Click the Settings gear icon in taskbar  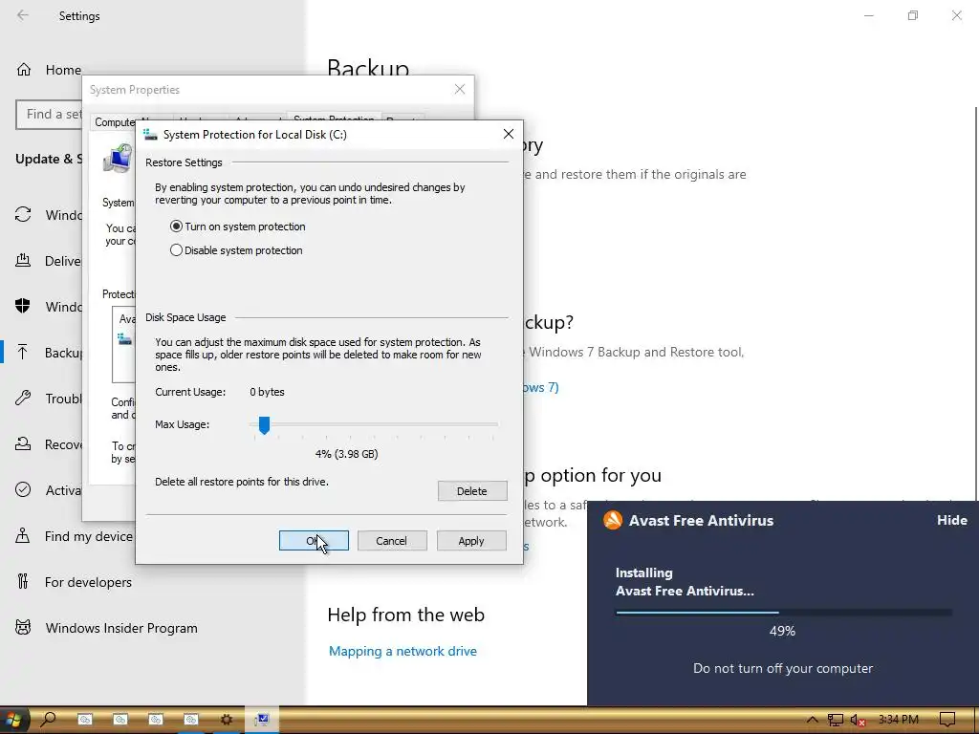coord(226,720)
